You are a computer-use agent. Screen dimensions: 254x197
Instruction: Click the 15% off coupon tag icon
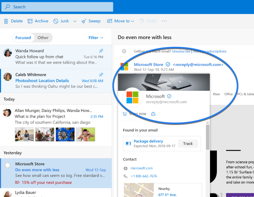coord(17,182)
